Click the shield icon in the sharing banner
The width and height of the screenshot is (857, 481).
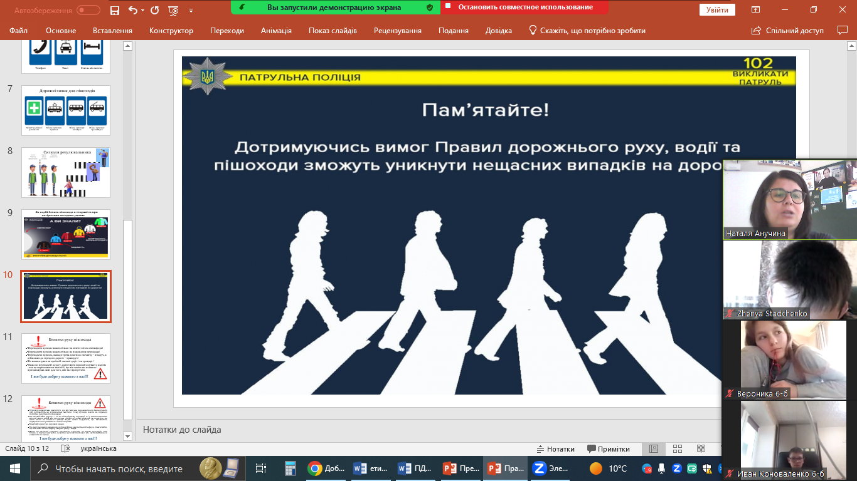coord(429,7)
